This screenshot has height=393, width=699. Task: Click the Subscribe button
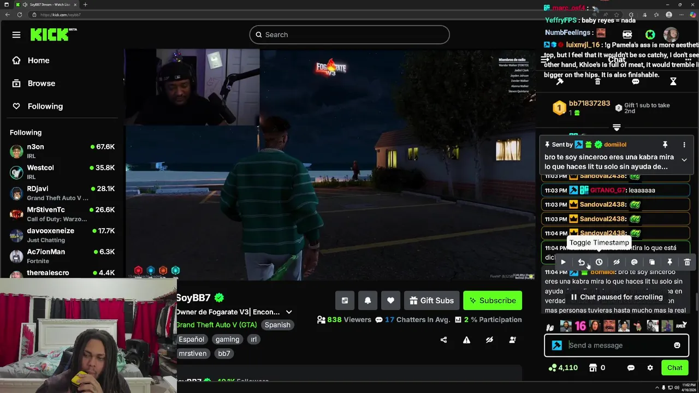tap(493, 301)
